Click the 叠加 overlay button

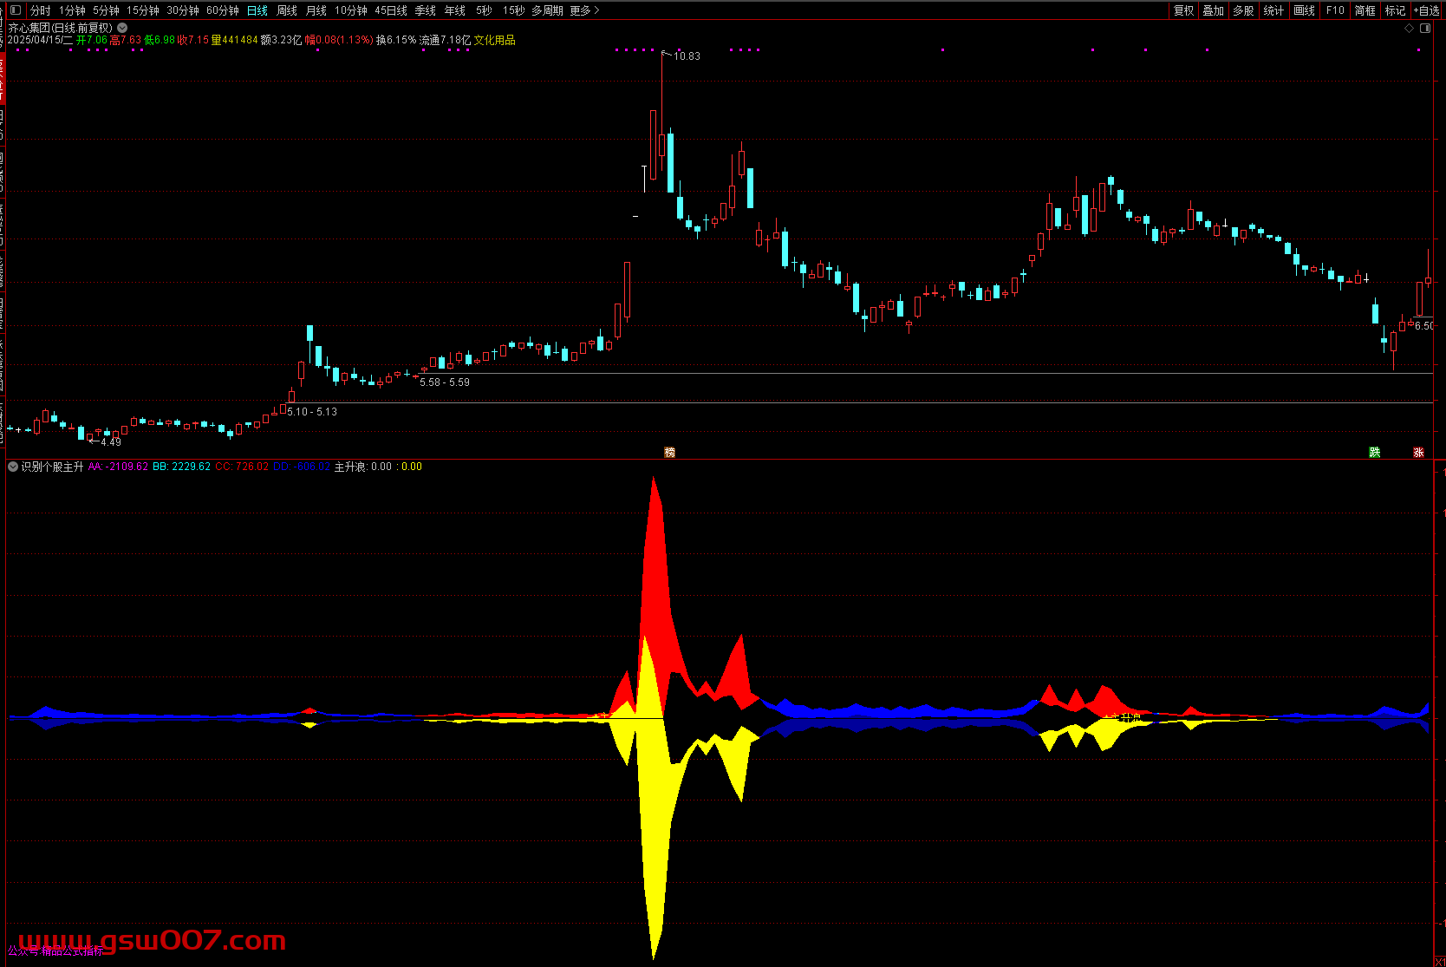click(1214, 10)
